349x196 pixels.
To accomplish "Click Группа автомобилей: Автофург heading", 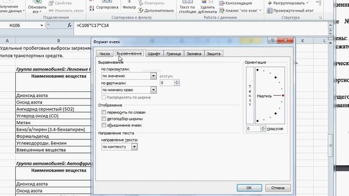I will coord(53,163).
